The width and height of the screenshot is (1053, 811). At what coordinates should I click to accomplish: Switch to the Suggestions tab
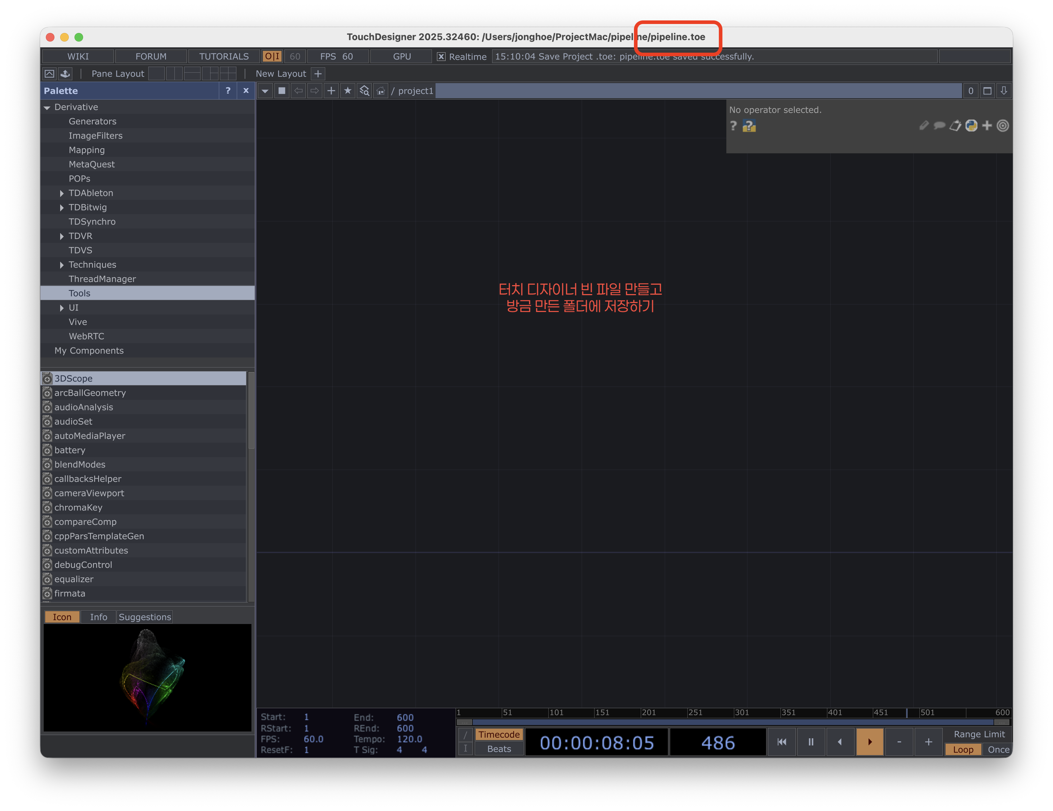[145, 617]
